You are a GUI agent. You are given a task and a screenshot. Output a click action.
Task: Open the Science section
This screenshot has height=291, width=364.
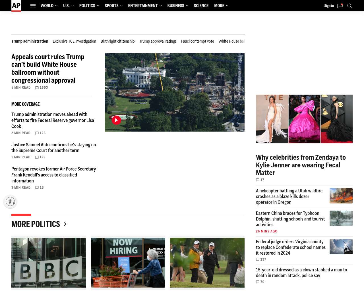pyautogui.click(x=201, y=6)
